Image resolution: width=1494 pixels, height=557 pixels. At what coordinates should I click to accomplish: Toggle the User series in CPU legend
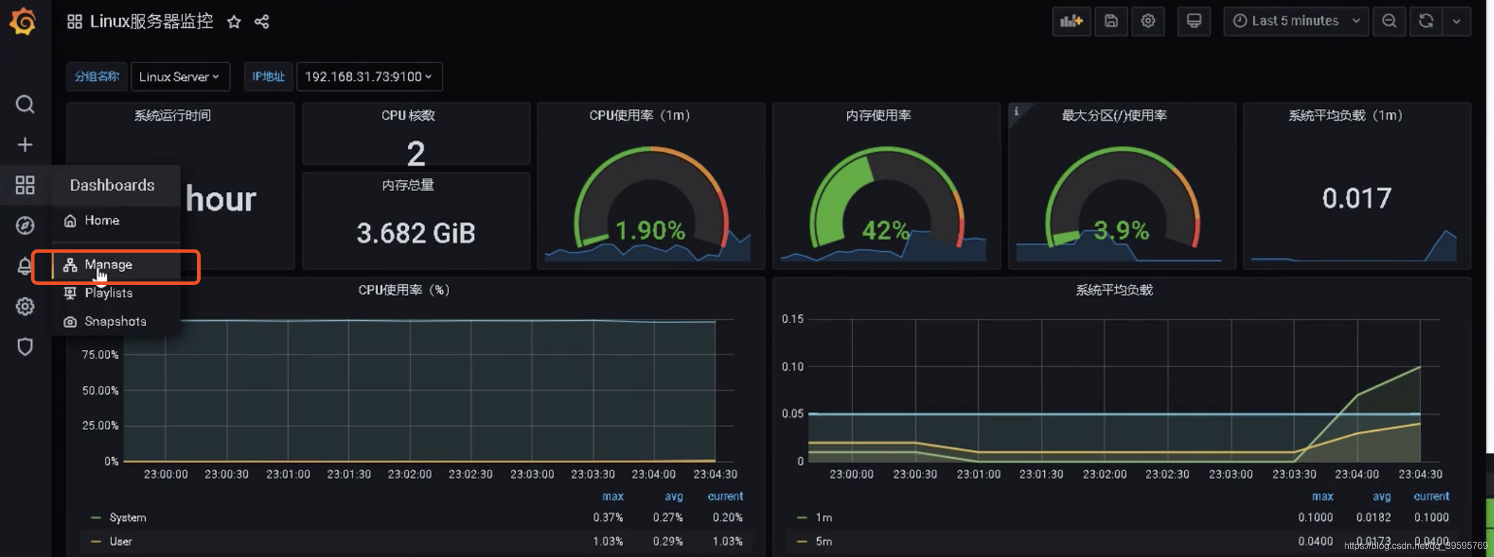[120, 541]
